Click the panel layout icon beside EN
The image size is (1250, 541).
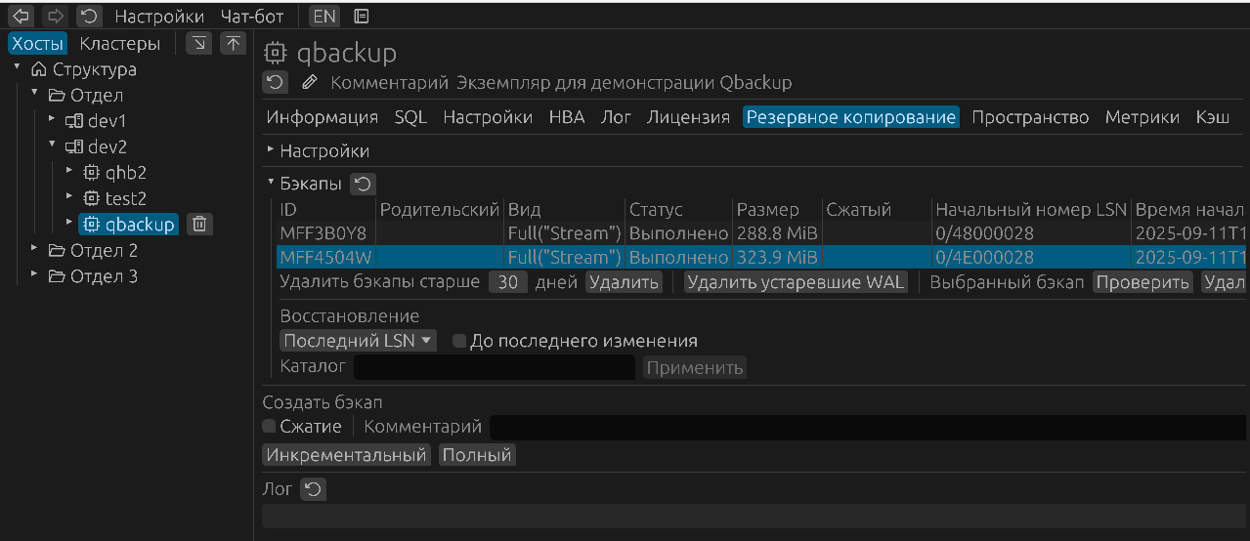click(x=362, y=17)
